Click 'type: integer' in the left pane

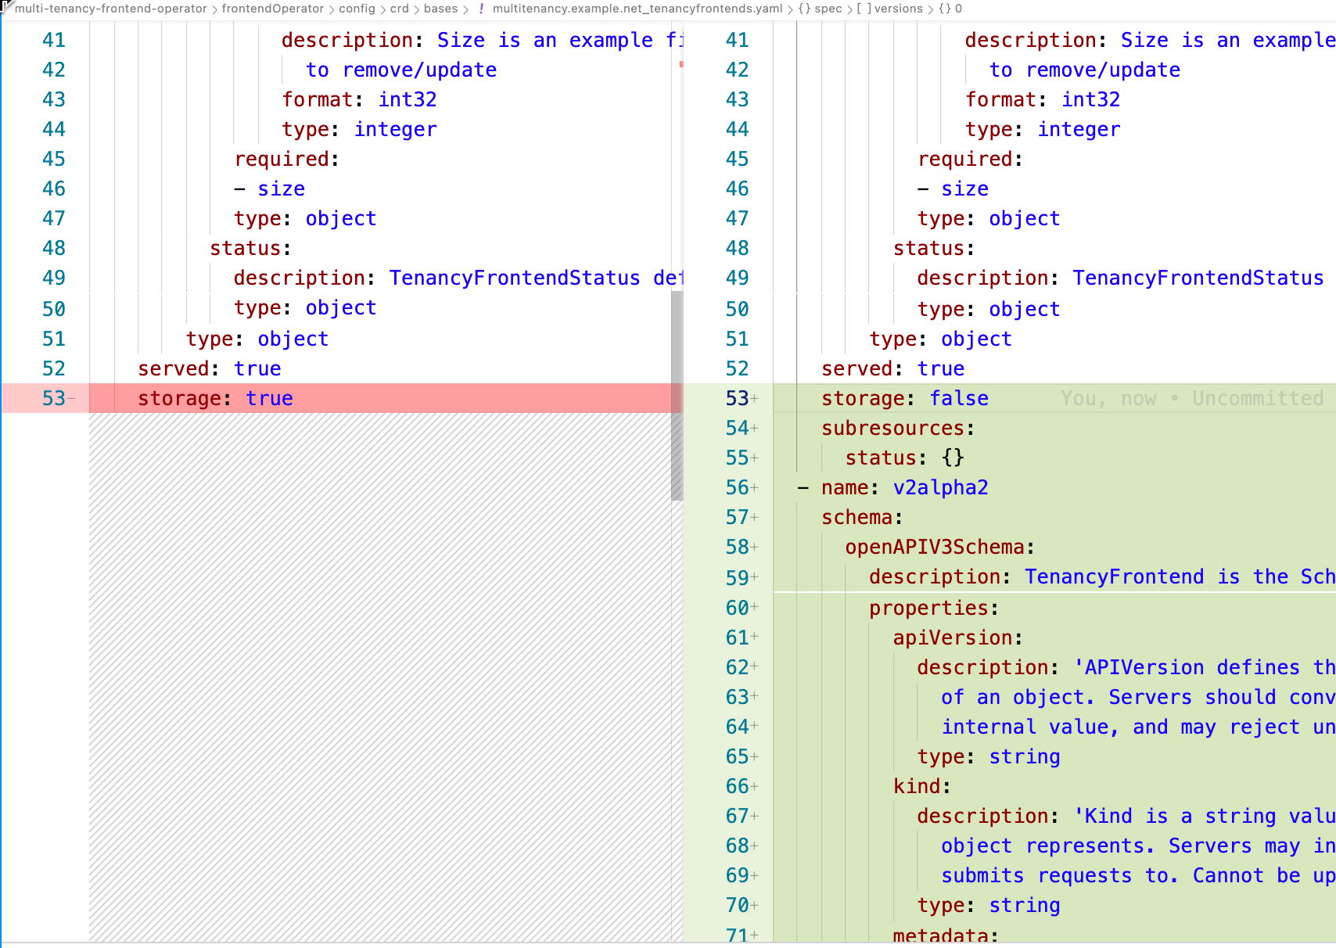coord(359,129)
